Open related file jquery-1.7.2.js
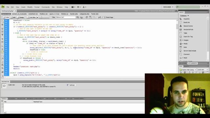Screen dimensions: 210x118 point(54,14)
